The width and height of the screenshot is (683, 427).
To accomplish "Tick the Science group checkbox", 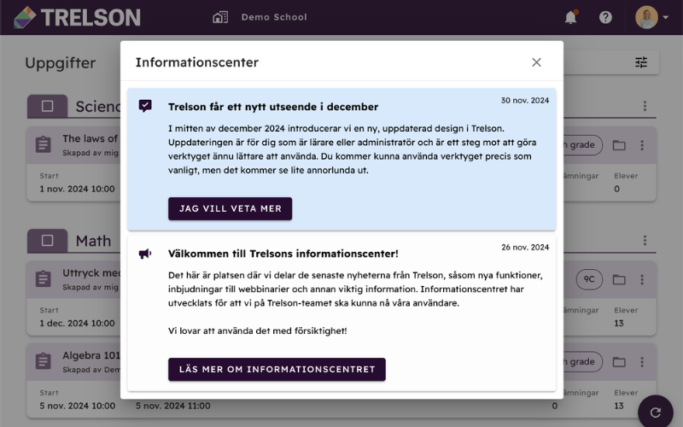I will point(48,106).
